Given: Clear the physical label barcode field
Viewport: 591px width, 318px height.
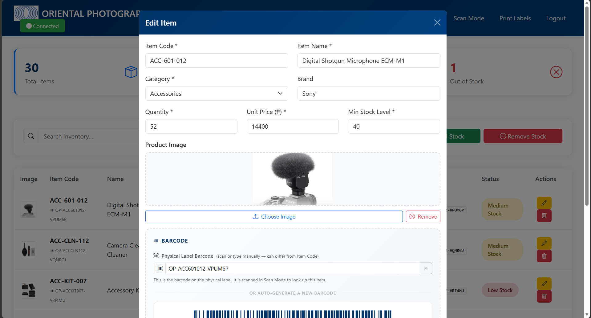Looking at the screenshot, I should (426, 268).
